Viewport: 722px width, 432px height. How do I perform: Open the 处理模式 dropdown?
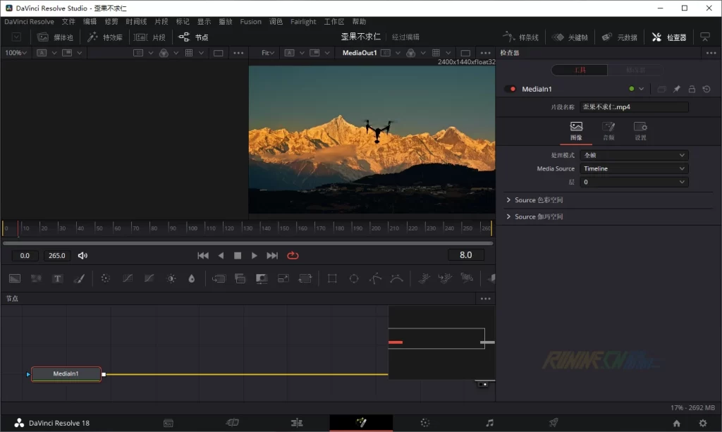pos(634,155)
